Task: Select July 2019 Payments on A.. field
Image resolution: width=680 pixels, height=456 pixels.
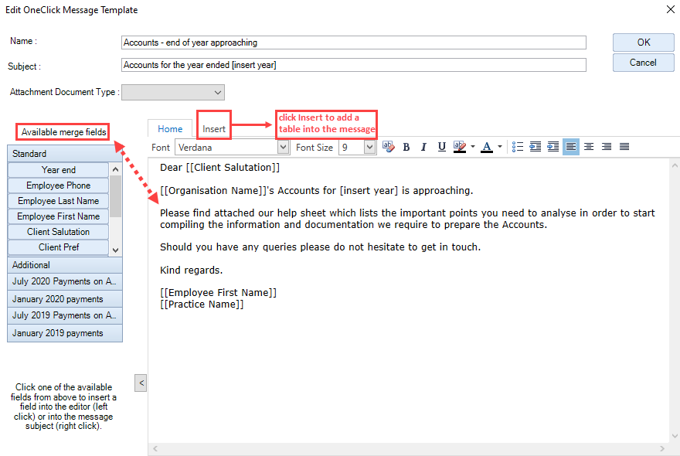Action: tap(65, 315)
